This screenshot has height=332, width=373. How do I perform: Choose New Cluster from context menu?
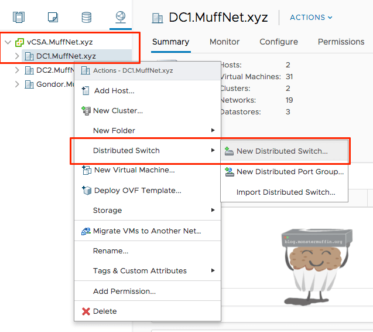(x=118, y=111)
